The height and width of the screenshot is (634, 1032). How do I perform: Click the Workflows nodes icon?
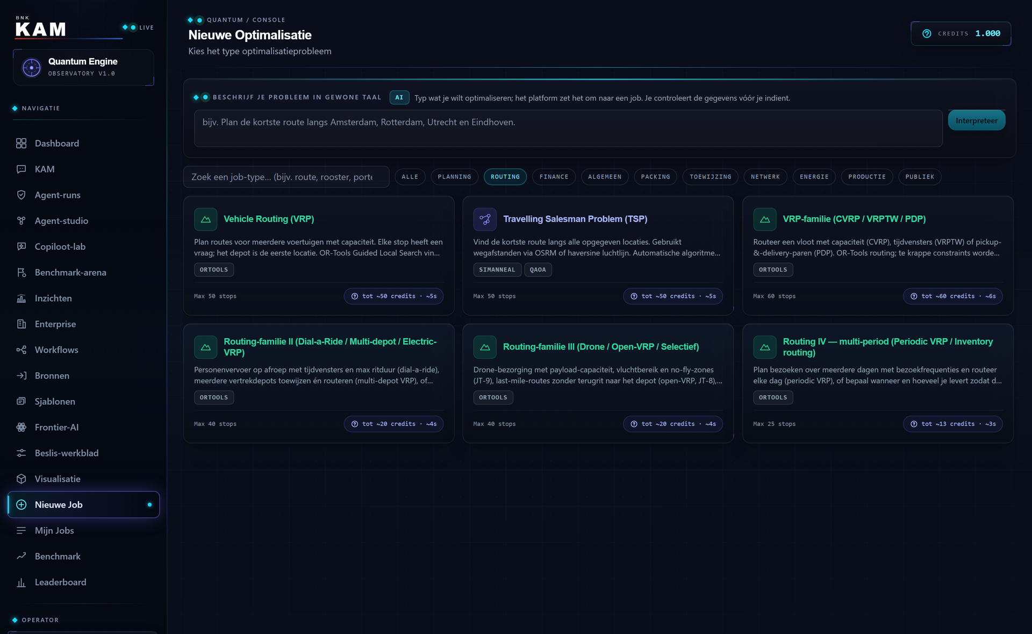[x=21, y=350]
